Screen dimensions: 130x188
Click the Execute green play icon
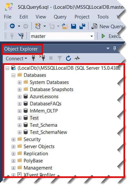tap(103, 36)
